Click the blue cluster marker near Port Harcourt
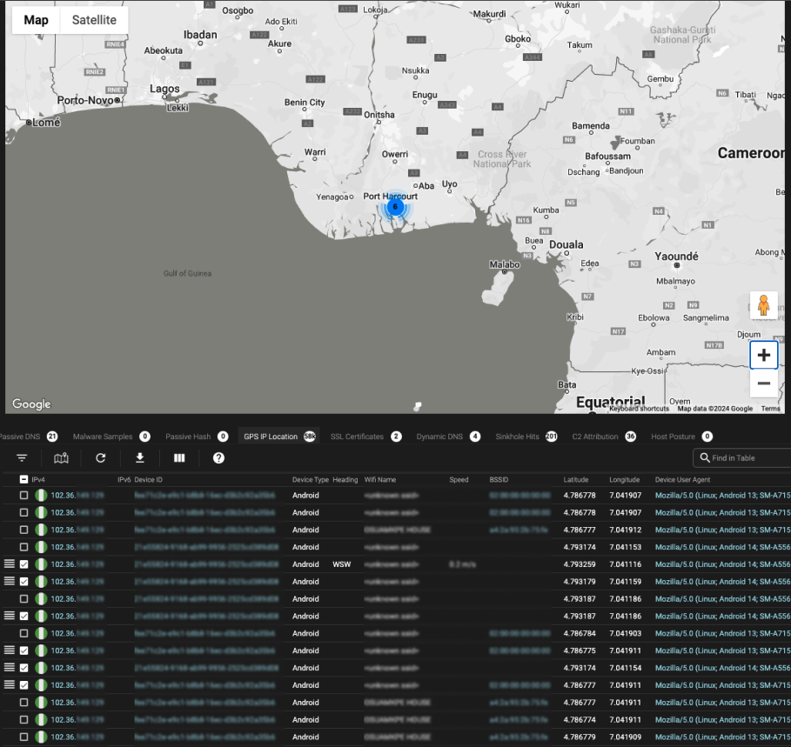Viewport: 791px width, 747px height. coord(395,207)
